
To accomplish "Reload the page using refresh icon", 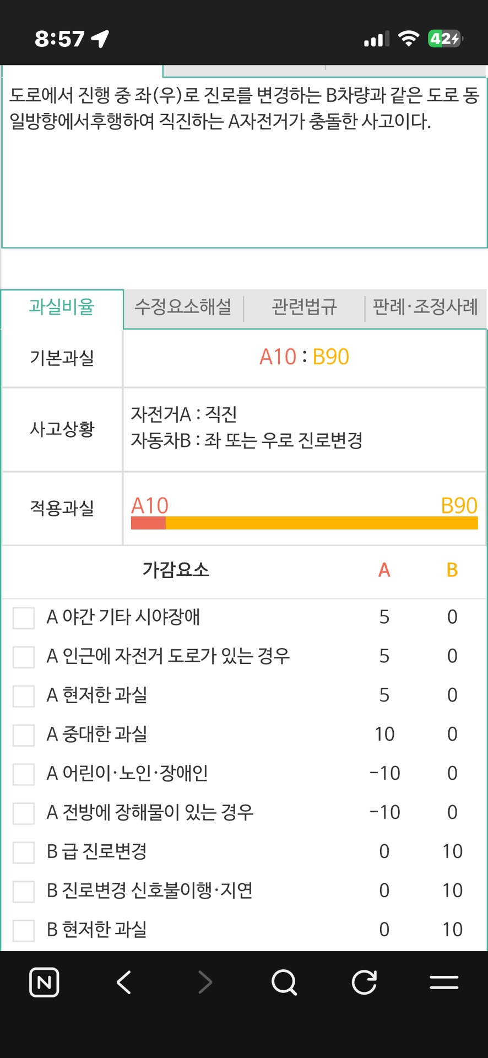I will pos(364,982).
